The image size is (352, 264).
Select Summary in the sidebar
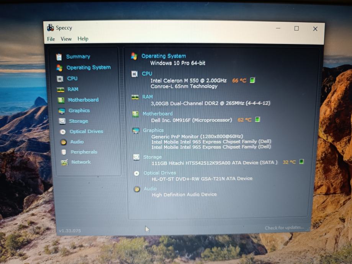(78, 57)
